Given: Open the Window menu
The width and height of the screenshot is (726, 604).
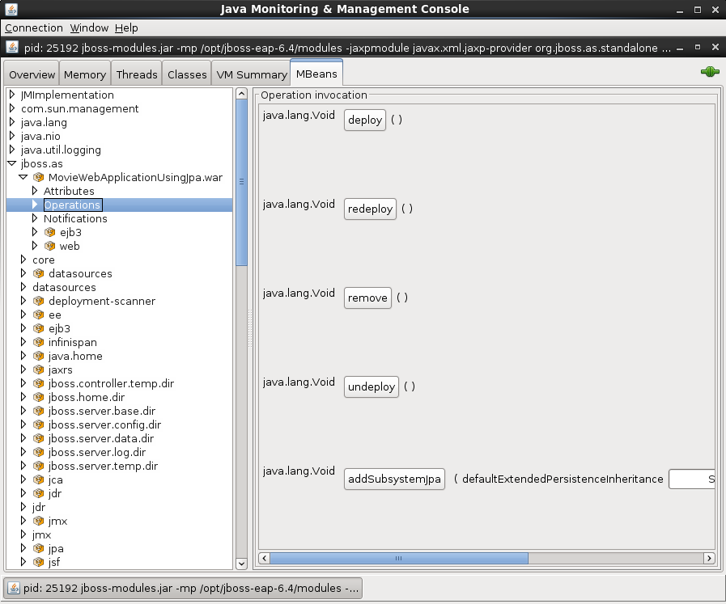Looking at the screenshot, I should pyautogui.click(x=89, y=27).
